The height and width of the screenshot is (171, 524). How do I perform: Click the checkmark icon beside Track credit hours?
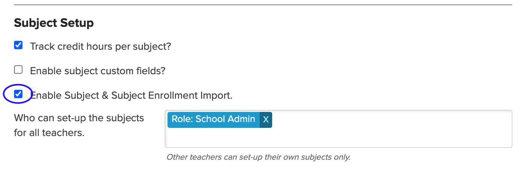coord(18,45)
